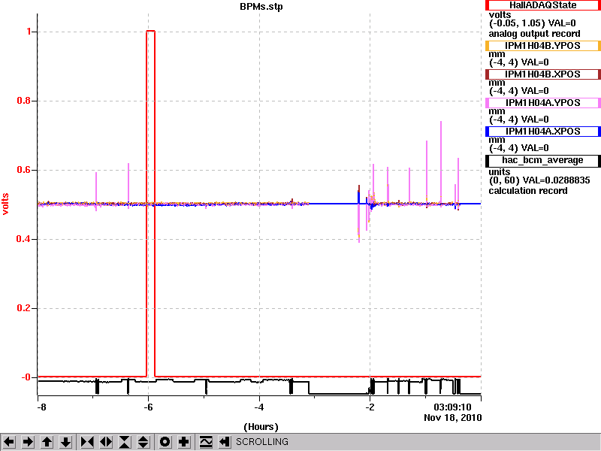Zoom in vertically on value axis
The height and width of the screenshot is (451, 601).
coord(125,442)
